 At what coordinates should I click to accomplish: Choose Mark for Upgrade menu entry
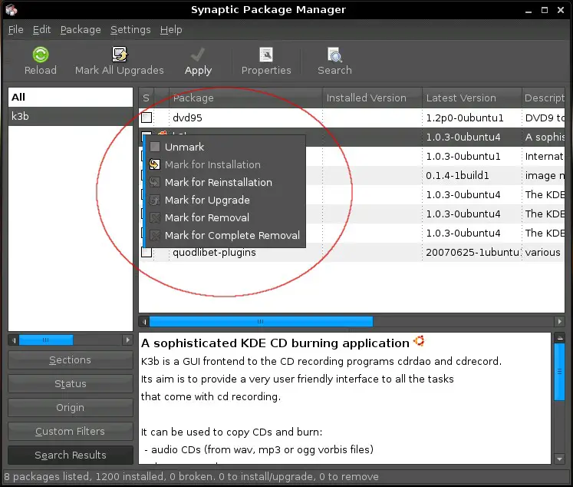[x=226, y=200]
